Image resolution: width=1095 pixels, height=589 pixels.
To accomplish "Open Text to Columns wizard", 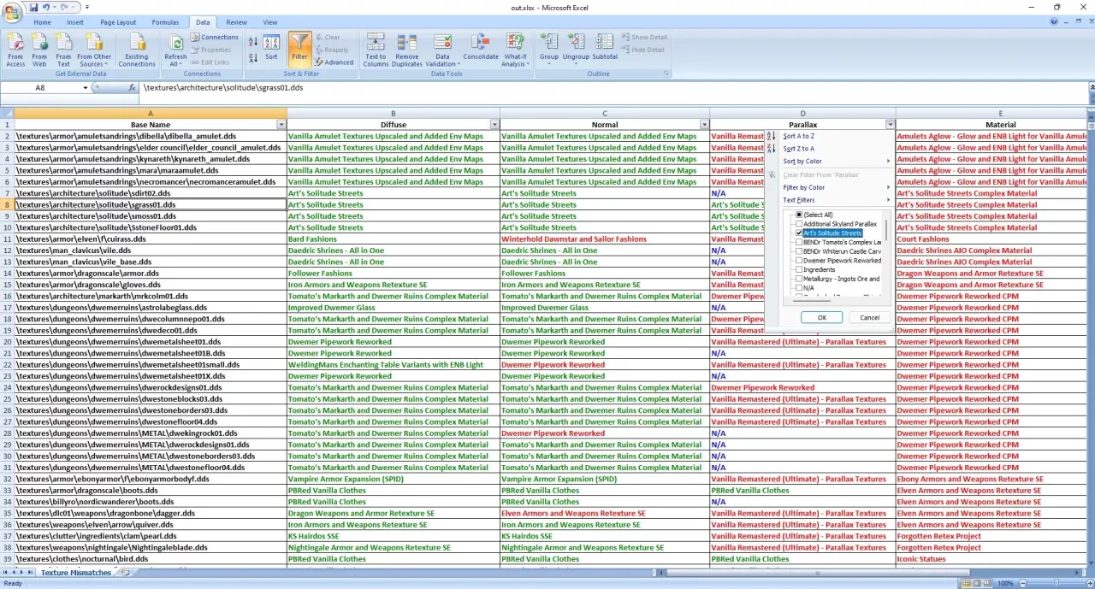I will [376, 50].
